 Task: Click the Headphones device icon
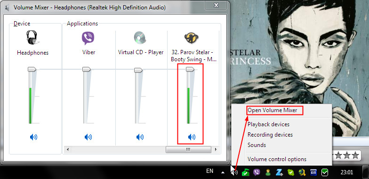tap(32, 37)
